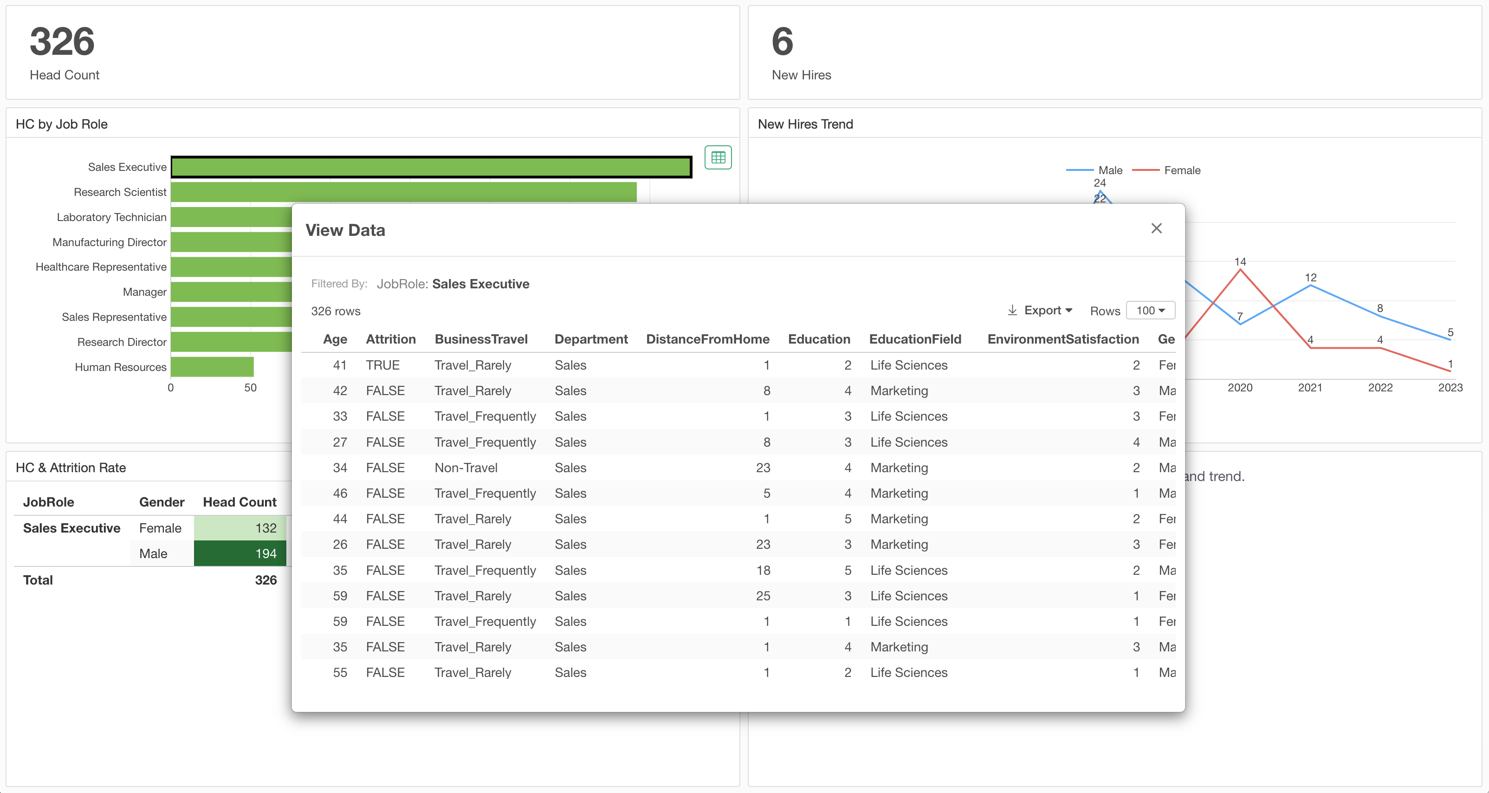The width and height of the screenshot is (1489, 793).
Task: Click the 326 Head Count number
Action: click(62, 42)
